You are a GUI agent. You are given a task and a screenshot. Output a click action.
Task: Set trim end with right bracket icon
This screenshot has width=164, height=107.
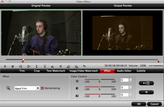pos(45,66)
